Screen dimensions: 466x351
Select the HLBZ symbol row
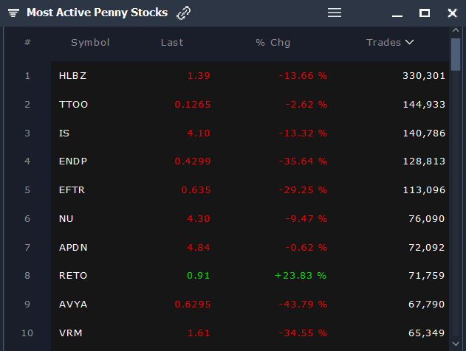(250, 76)
